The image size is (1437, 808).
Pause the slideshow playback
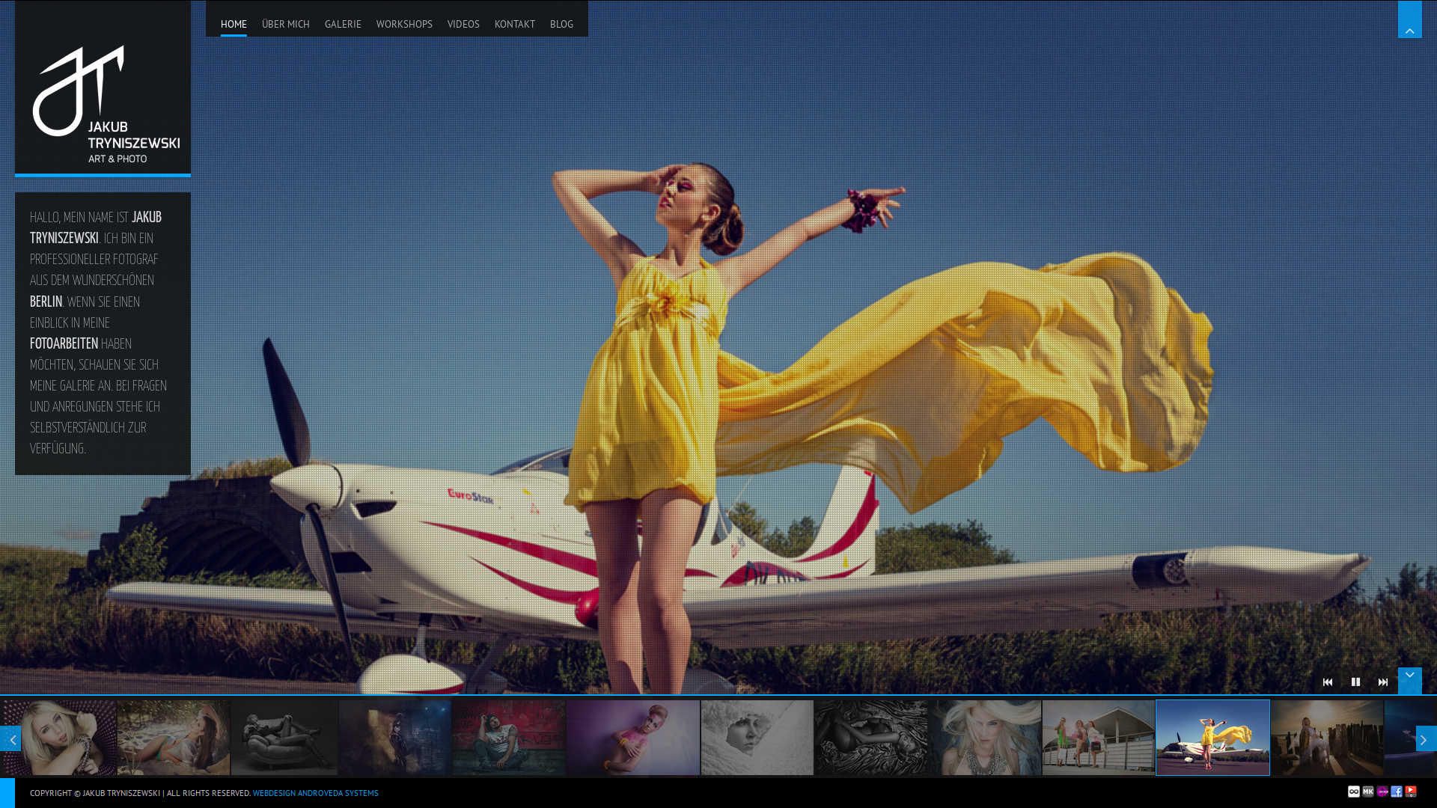point(1355,682)
